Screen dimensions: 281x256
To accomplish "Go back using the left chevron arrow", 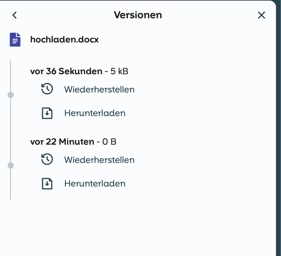I will pyautogui.click(x=14, y=15).
